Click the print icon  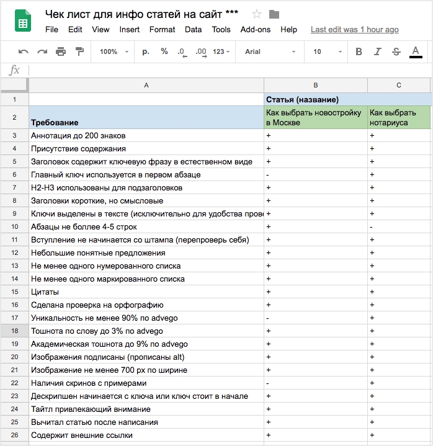(61, 51)
